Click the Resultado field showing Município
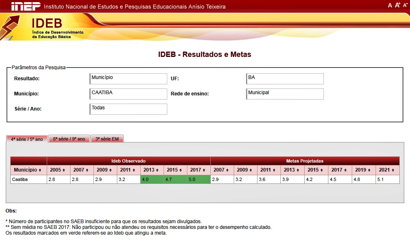Viewport: 410px width, 251px height. pyautogui.click(x=128, y=79)
